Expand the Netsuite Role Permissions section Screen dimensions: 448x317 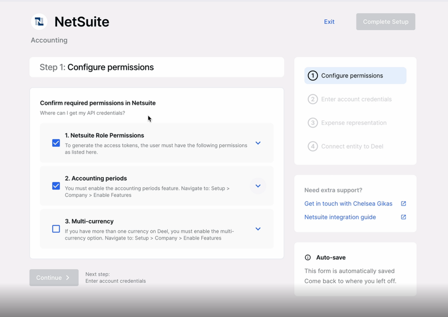click(258, 143)
